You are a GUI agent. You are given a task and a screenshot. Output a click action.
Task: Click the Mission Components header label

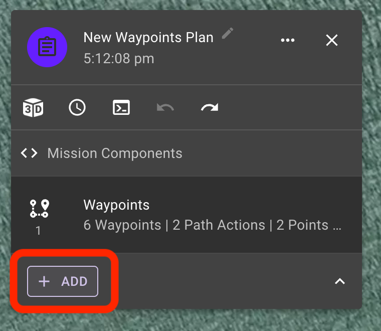tap(115, 153)
